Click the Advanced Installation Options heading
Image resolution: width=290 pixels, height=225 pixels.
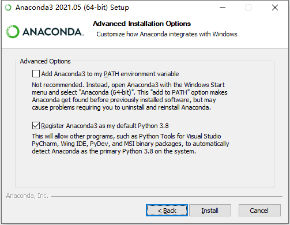[x=142, y=24]
